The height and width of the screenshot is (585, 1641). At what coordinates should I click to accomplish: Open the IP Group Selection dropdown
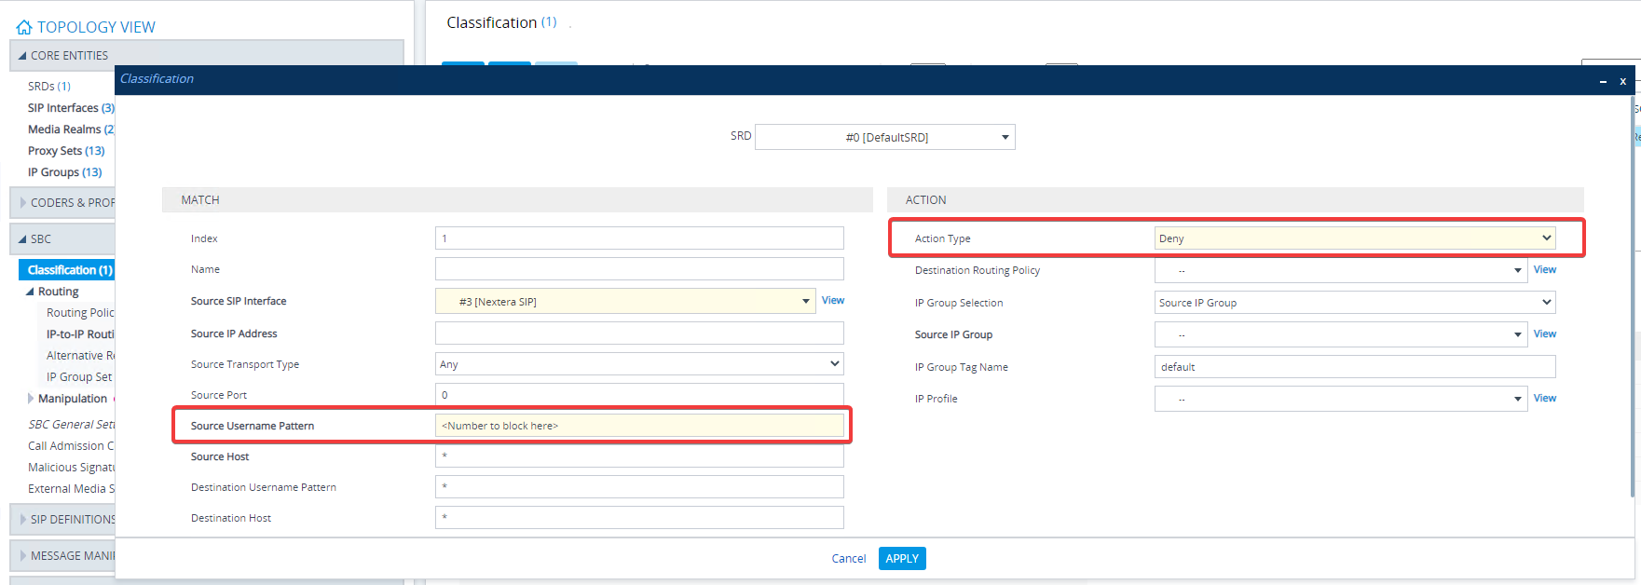pyautogui.click(x=1354, y=303)
